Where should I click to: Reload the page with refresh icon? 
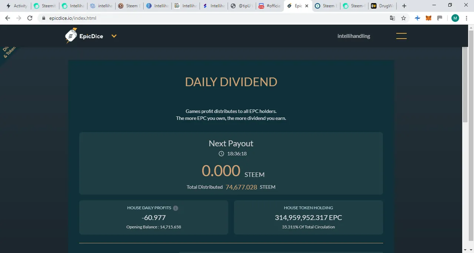[30, 18]
